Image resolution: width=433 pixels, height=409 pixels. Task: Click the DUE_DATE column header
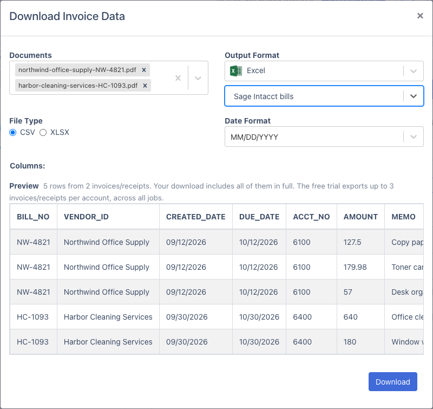259,217
